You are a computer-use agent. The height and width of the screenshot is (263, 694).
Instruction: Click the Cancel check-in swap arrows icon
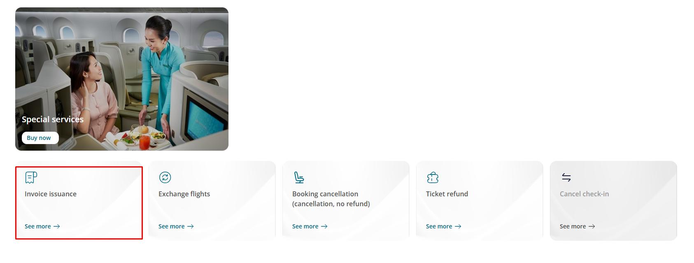click(x=566, y=177)
